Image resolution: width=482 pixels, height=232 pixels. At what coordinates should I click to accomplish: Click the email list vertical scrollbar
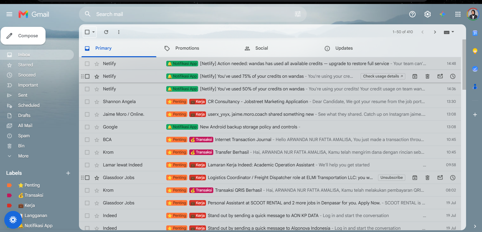[x=464, y=65]
